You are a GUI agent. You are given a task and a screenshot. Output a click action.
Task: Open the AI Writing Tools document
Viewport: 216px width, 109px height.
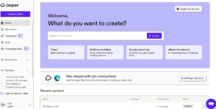(x=50, y=106)
